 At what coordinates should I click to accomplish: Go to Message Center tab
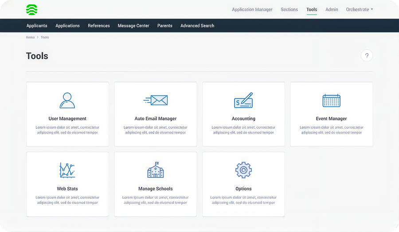coord(133,26)
